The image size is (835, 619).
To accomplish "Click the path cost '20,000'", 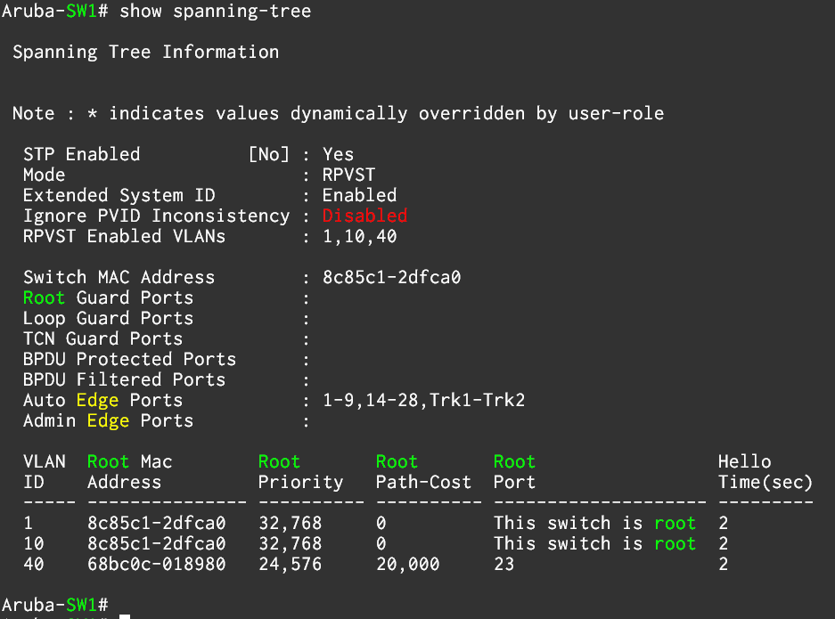I will point(408,564).
